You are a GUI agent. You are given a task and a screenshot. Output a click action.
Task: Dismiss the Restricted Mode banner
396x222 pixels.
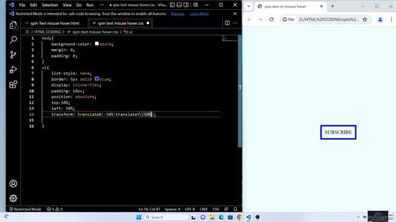click(235, 14)
